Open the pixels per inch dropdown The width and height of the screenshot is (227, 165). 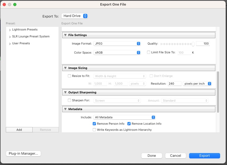click(197, 84)
